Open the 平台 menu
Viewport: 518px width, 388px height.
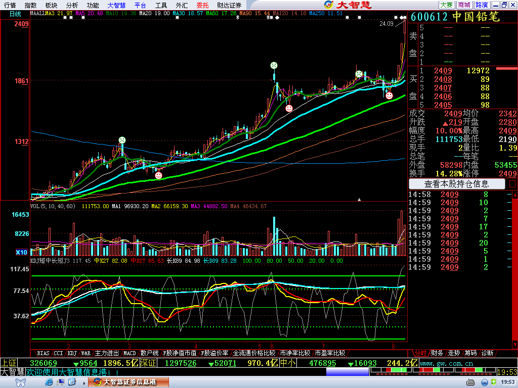(141, 5)
